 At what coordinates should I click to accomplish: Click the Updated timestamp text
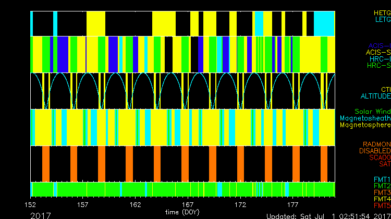pyautogui.click(x=328, y=215)
